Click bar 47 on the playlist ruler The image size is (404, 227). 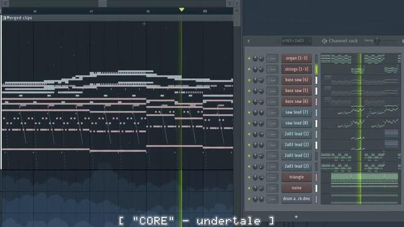pos(91,11)
